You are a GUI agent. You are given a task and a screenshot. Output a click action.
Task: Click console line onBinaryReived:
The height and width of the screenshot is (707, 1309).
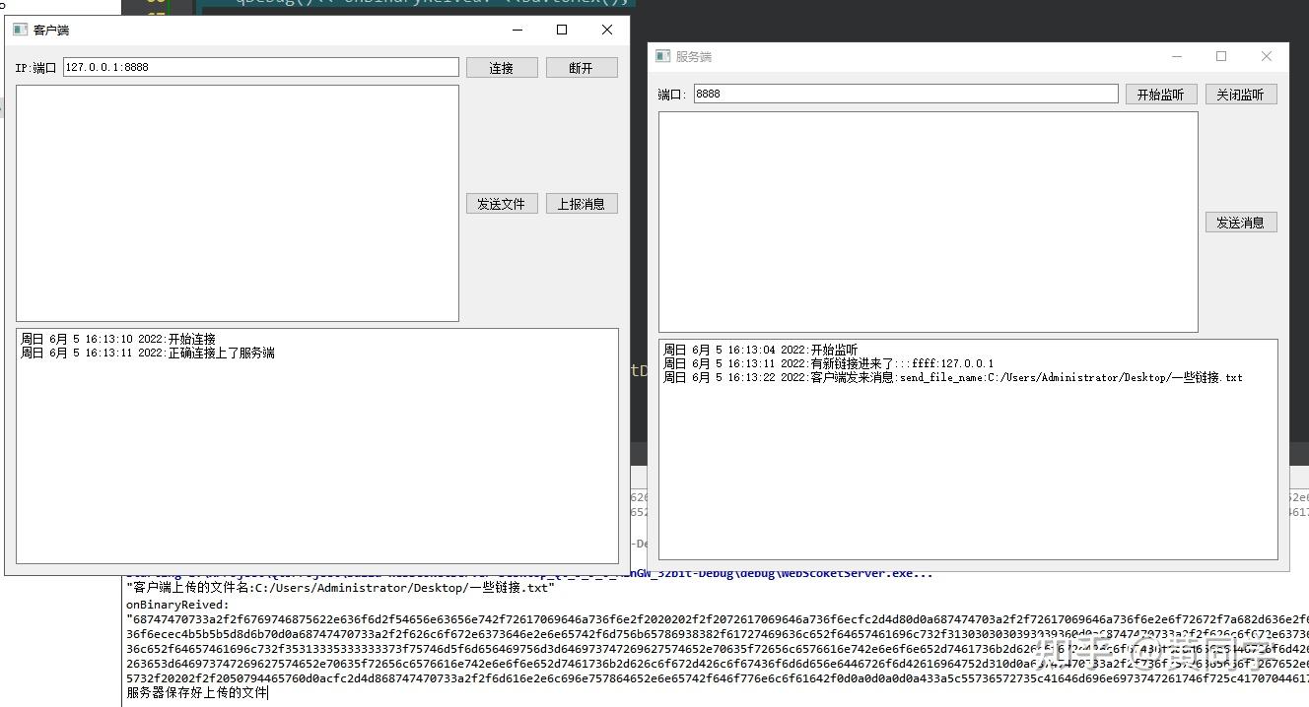click(177, 605)
